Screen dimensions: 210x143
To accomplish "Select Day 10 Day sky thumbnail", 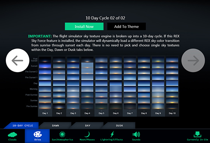I will tap(172, 83).
